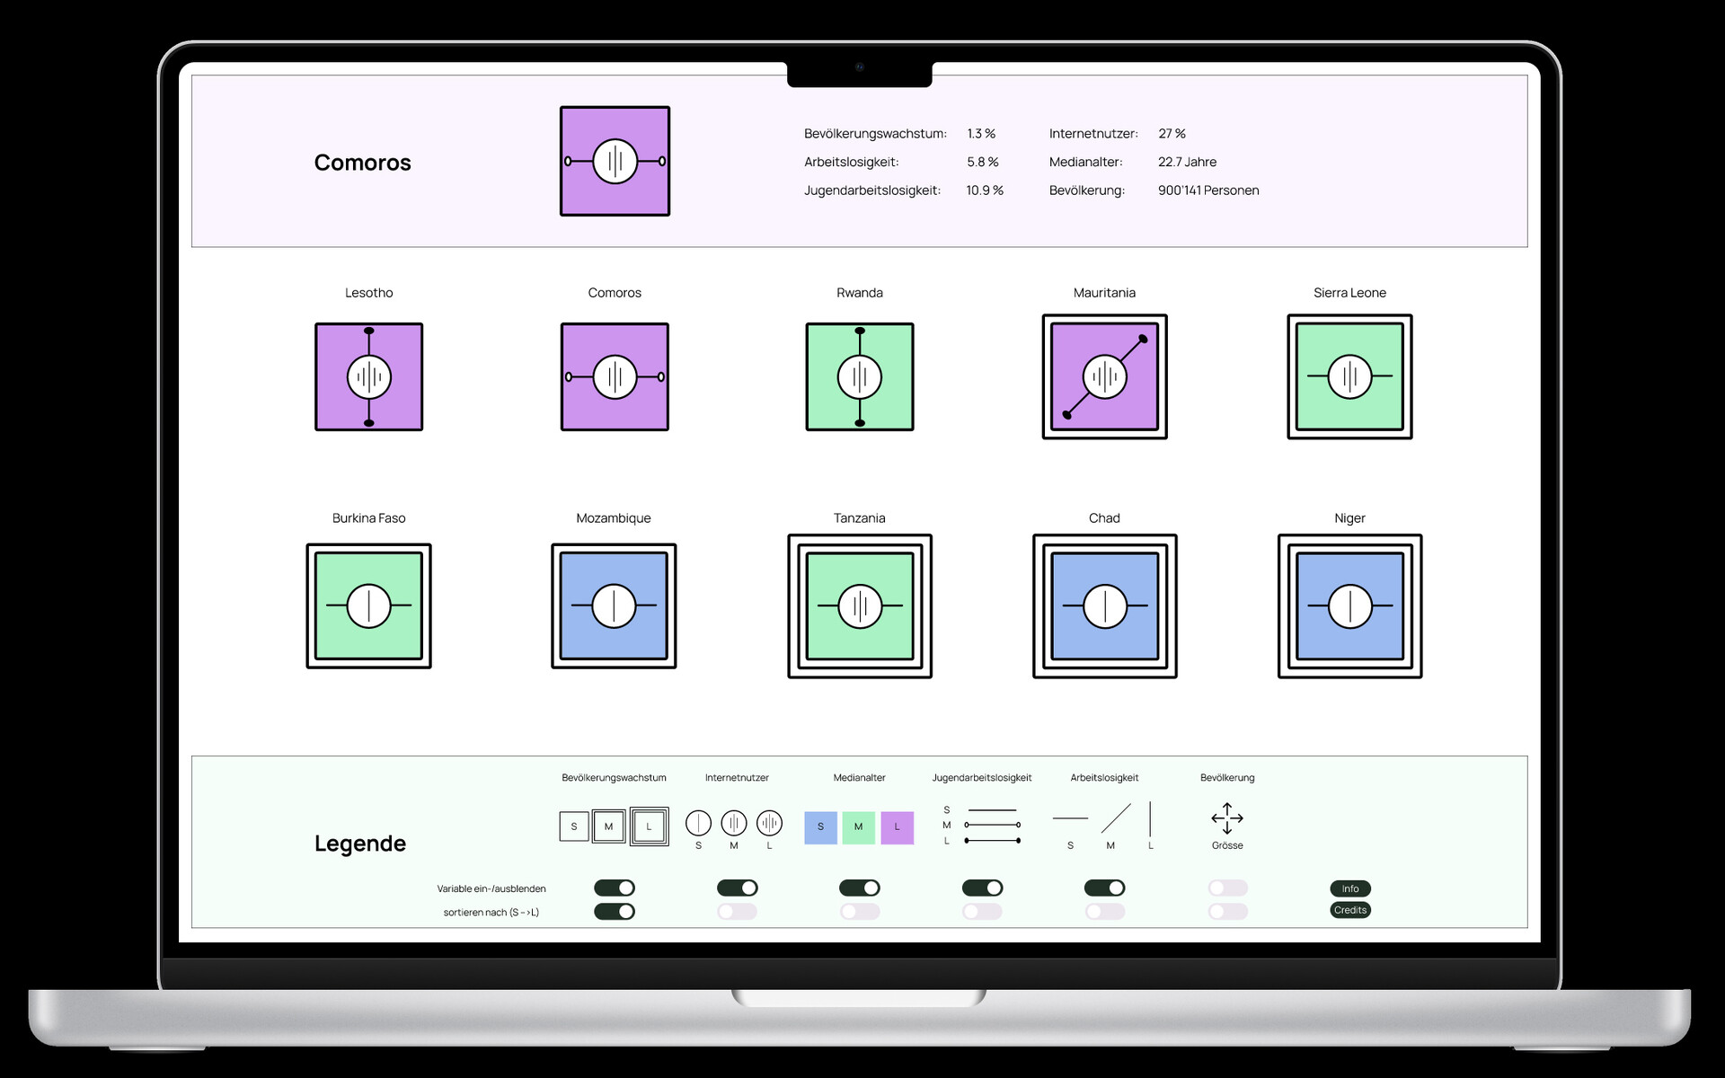Click the Jugendarbeitslosigkeit legend column title

tap(982, 778)
